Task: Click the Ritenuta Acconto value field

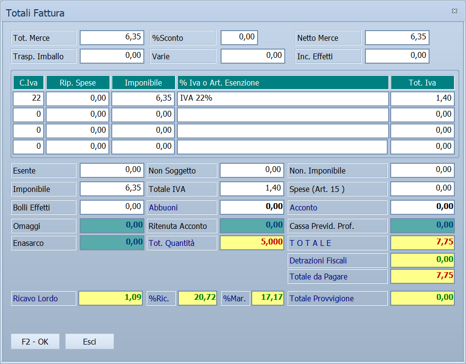Action: tap(252, 225)
